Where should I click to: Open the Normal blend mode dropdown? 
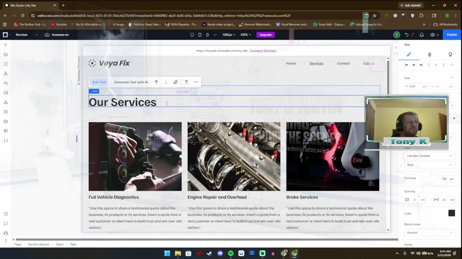coord(429,233)
